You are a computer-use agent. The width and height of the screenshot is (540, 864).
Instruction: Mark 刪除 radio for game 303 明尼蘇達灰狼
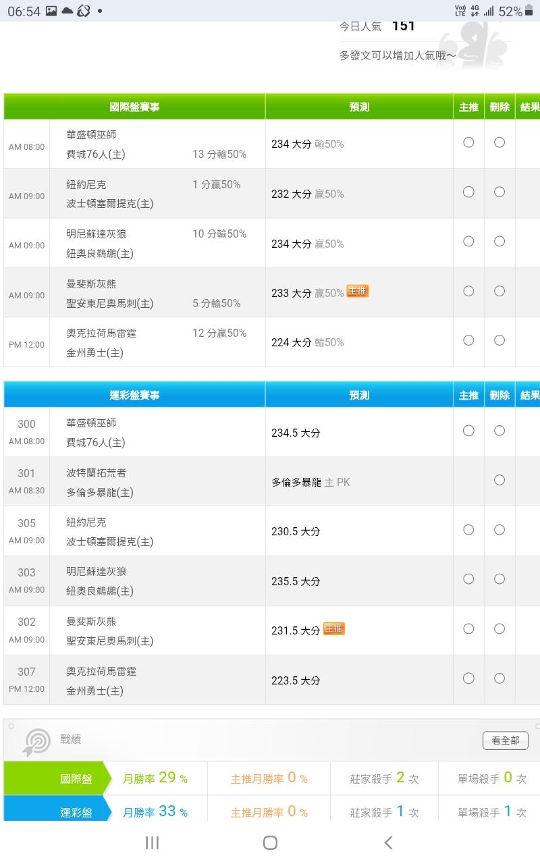pyautogui.click(x=500, y=579)
